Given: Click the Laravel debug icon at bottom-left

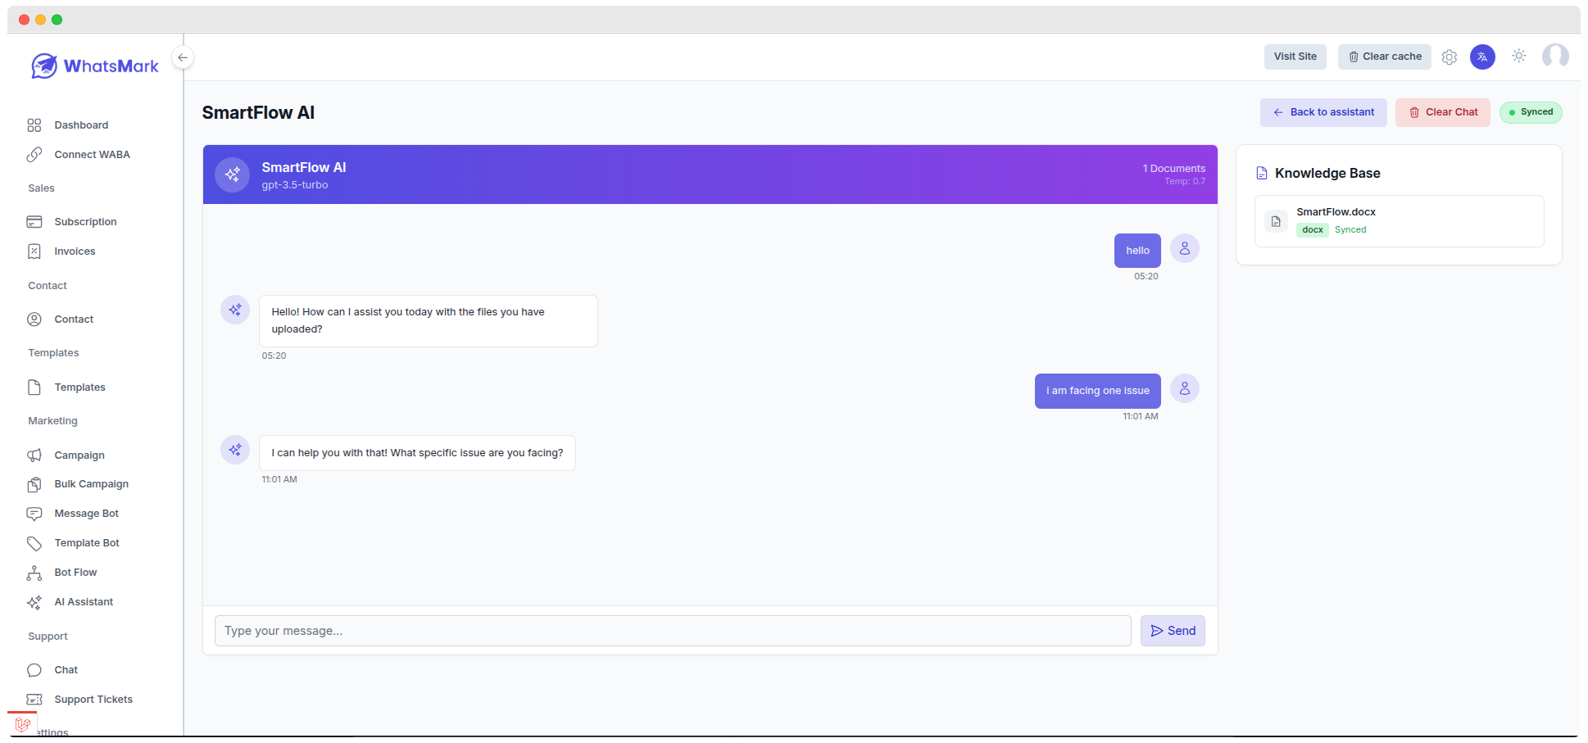Looking at the screenshot, I should 23,724.
